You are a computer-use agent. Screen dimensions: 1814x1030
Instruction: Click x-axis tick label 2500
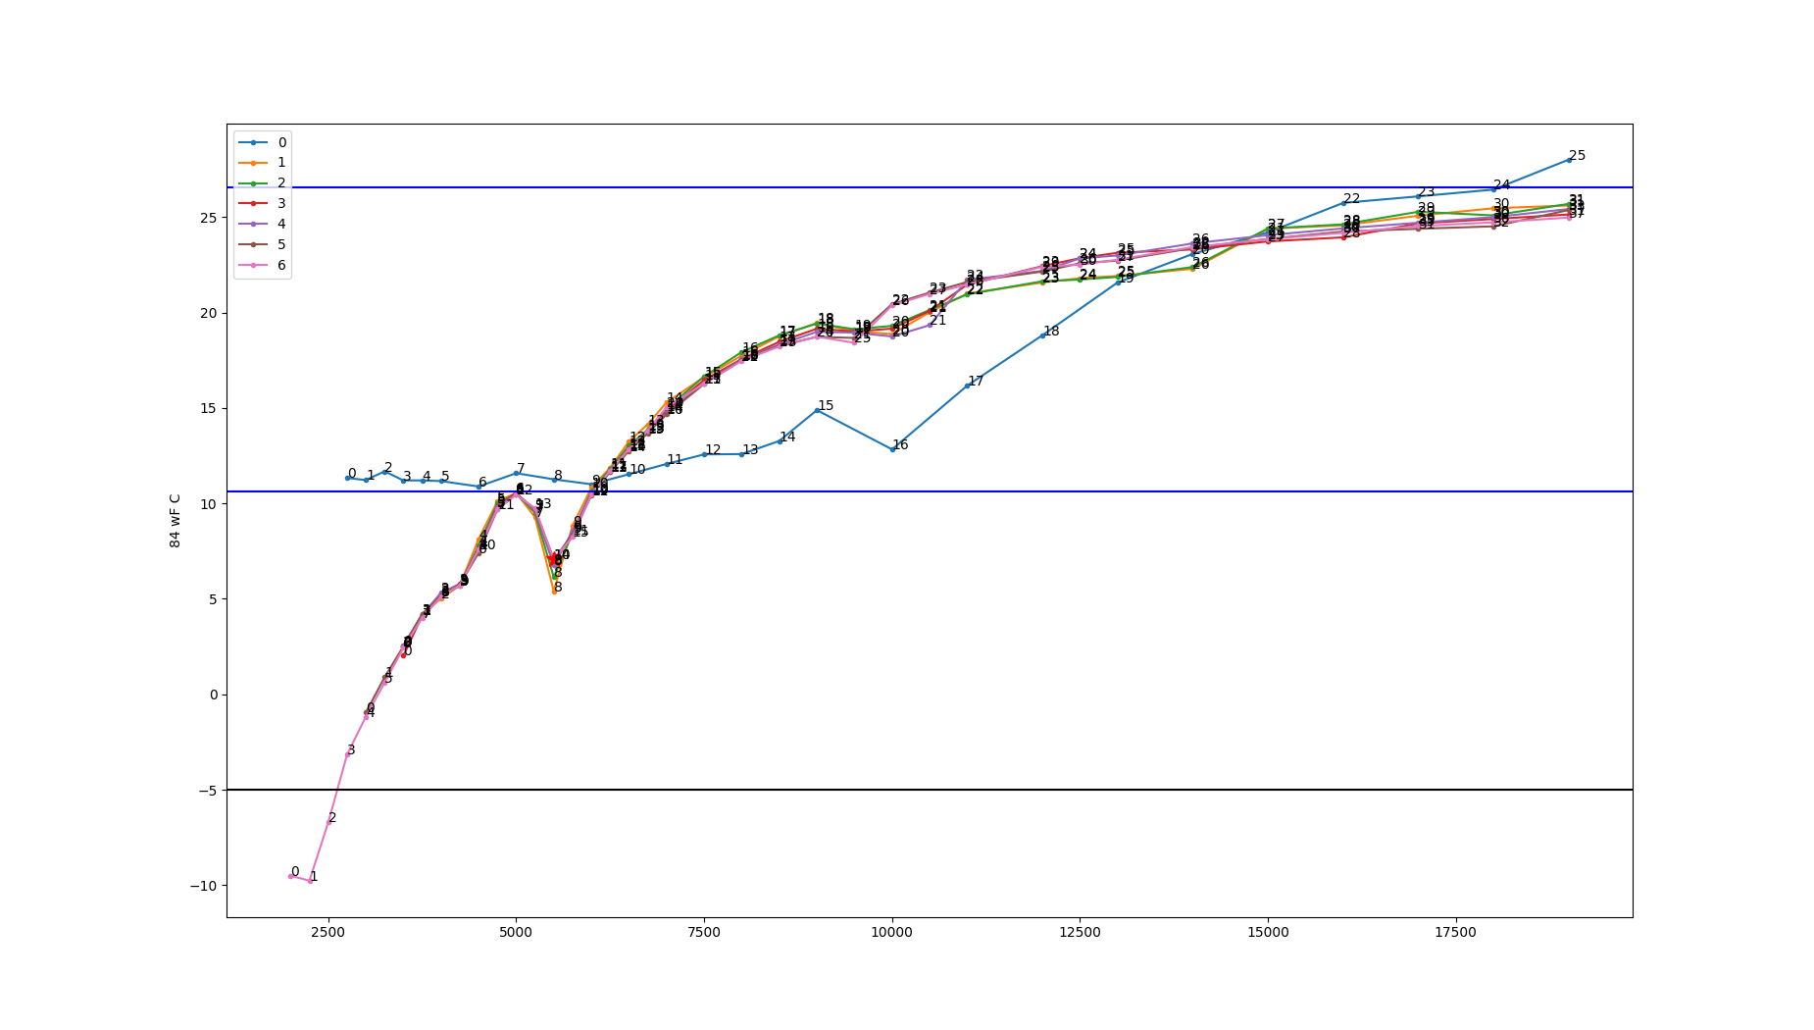(328, 932)
